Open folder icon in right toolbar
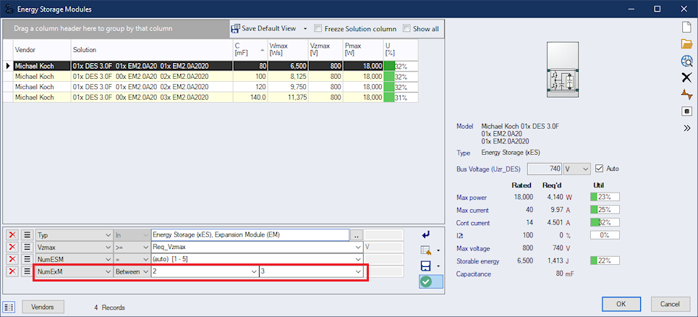This screenshot has width=698, height=317. pos(687,44)
